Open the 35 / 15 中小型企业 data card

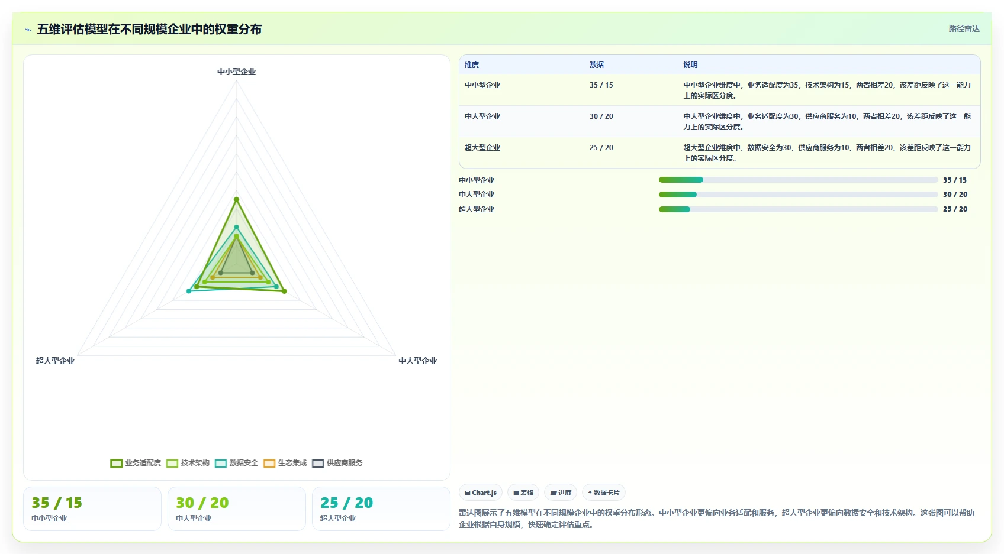click(x=92, y=509)
